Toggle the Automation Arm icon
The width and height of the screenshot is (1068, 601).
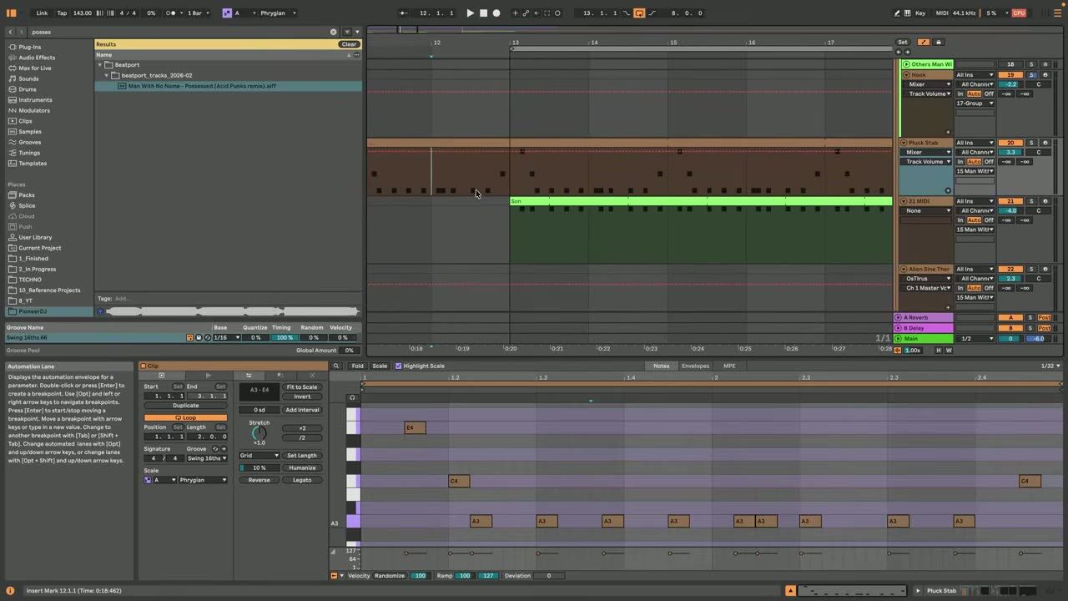[x=526, y=13]
